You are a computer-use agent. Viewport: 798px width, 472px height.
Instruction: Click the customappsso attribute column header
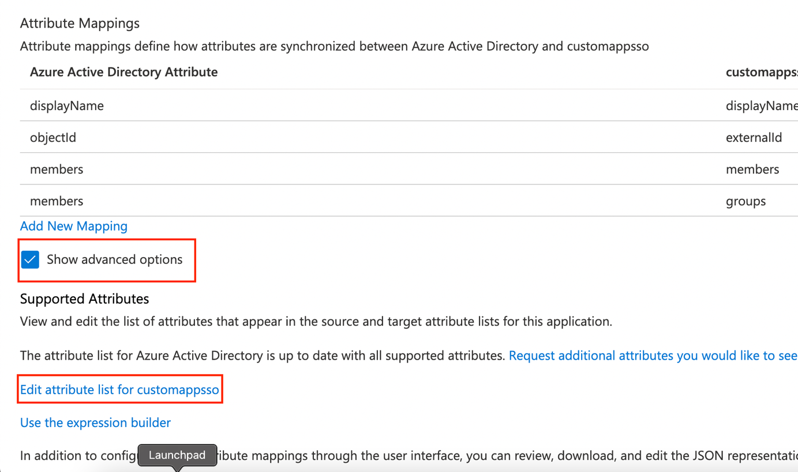(761, 72)
